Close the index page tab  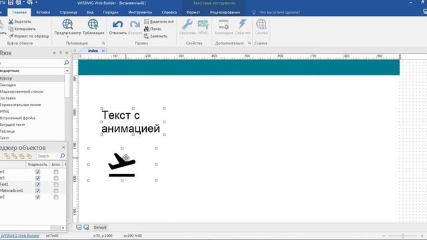pos(103,51)
